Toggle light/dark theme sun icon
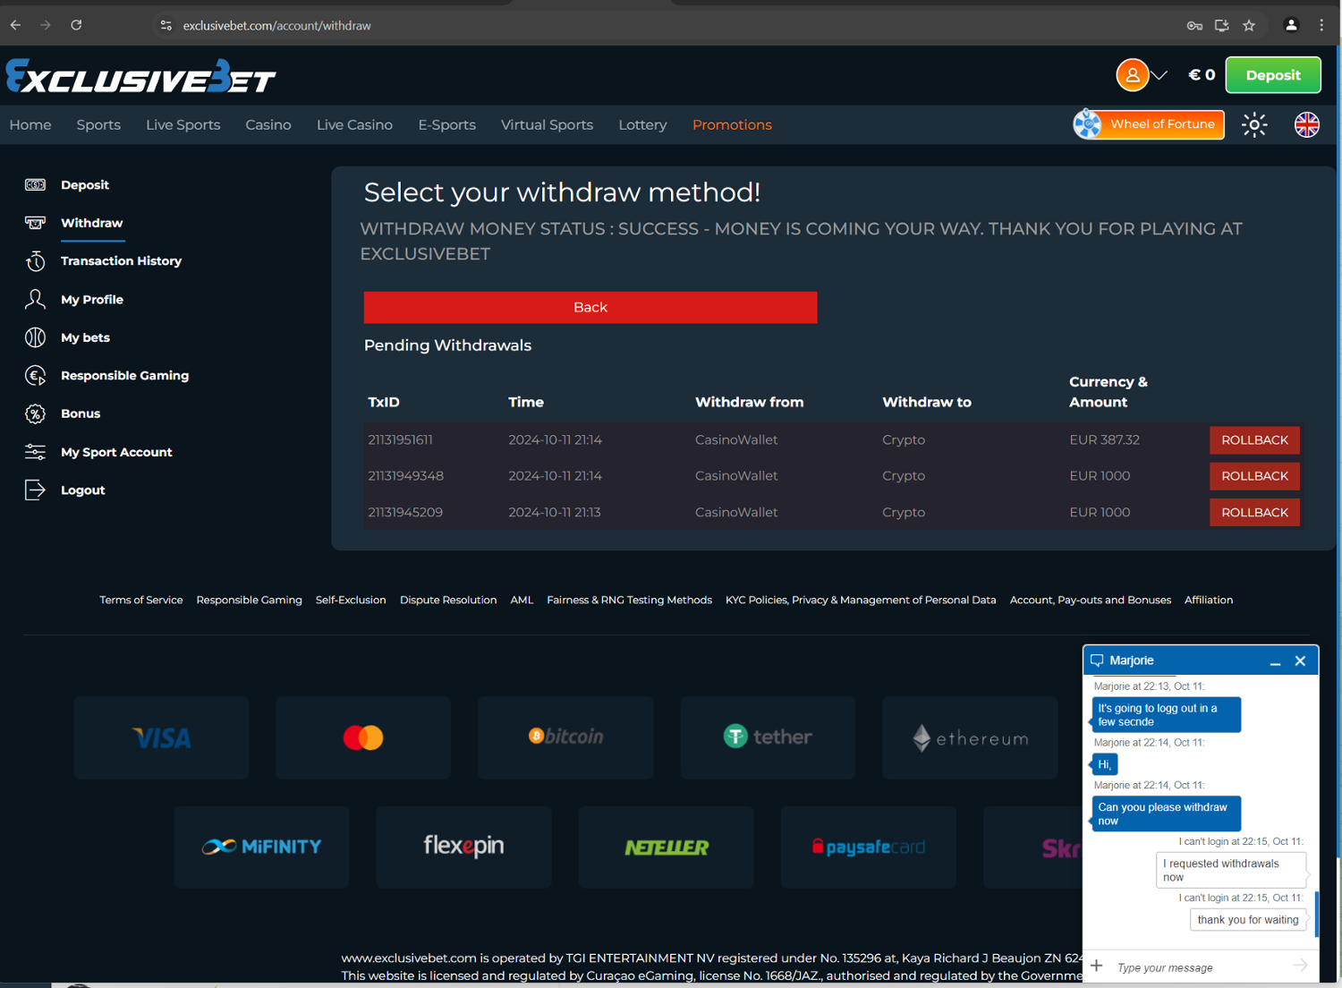The width and height of the screenshot is (1342, 988). click(x=1254, y=125)
